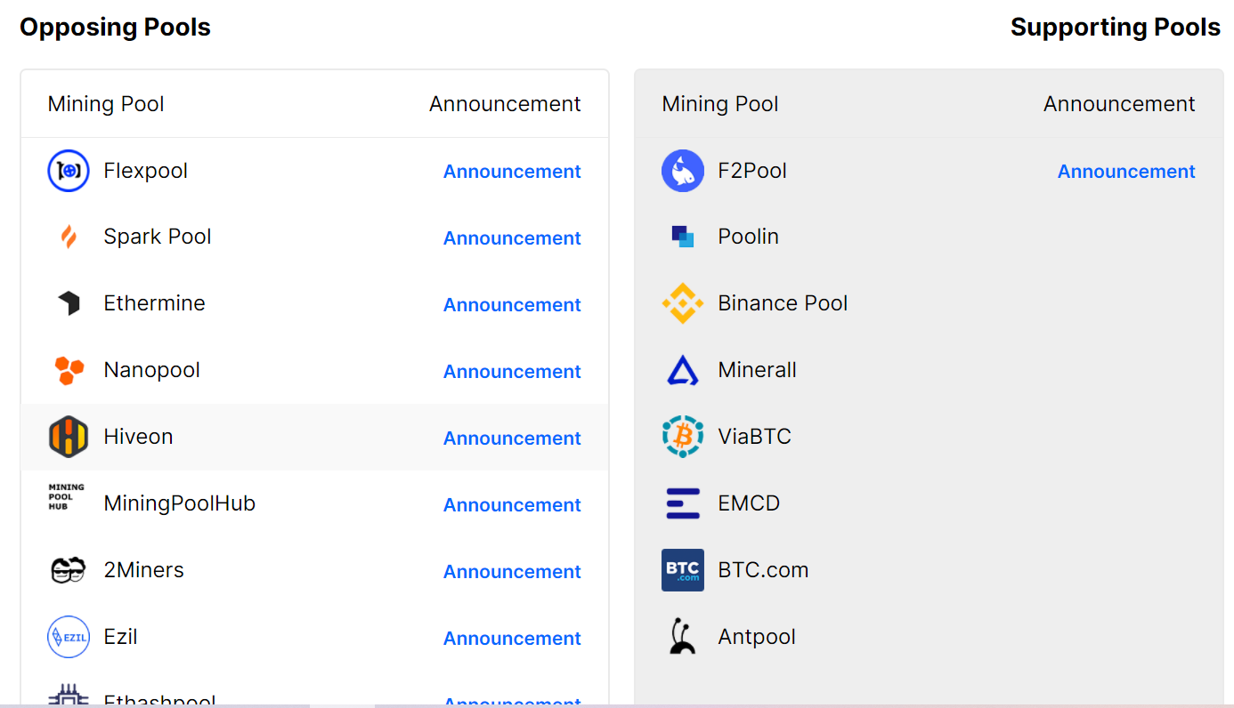
Task: Click the ViaBTC bitcoin icon
Action: pos(683,437)
